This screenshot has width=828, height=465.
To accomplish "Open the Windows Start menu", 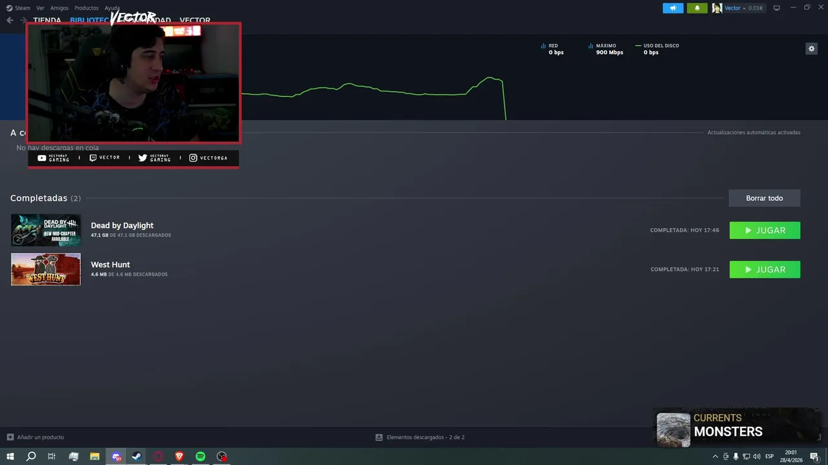I will pos(10,457).
